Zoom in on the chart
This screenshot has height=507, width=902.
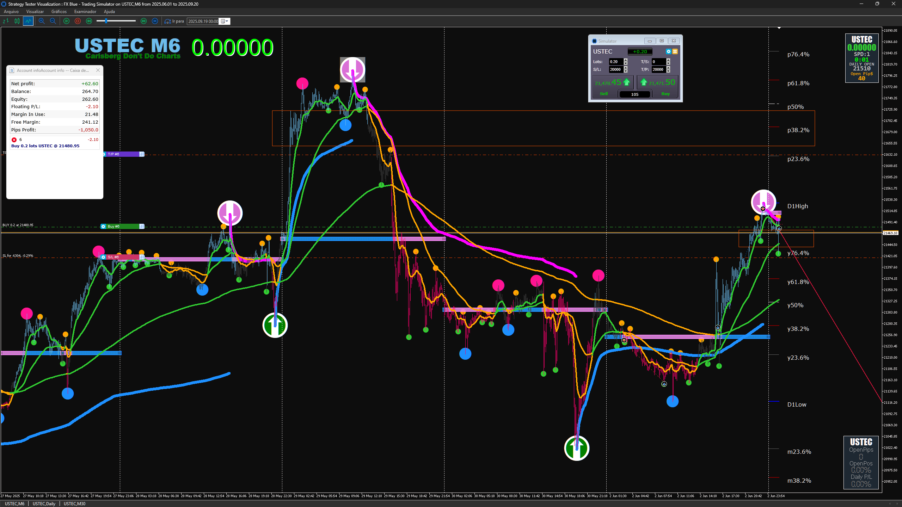42,21
